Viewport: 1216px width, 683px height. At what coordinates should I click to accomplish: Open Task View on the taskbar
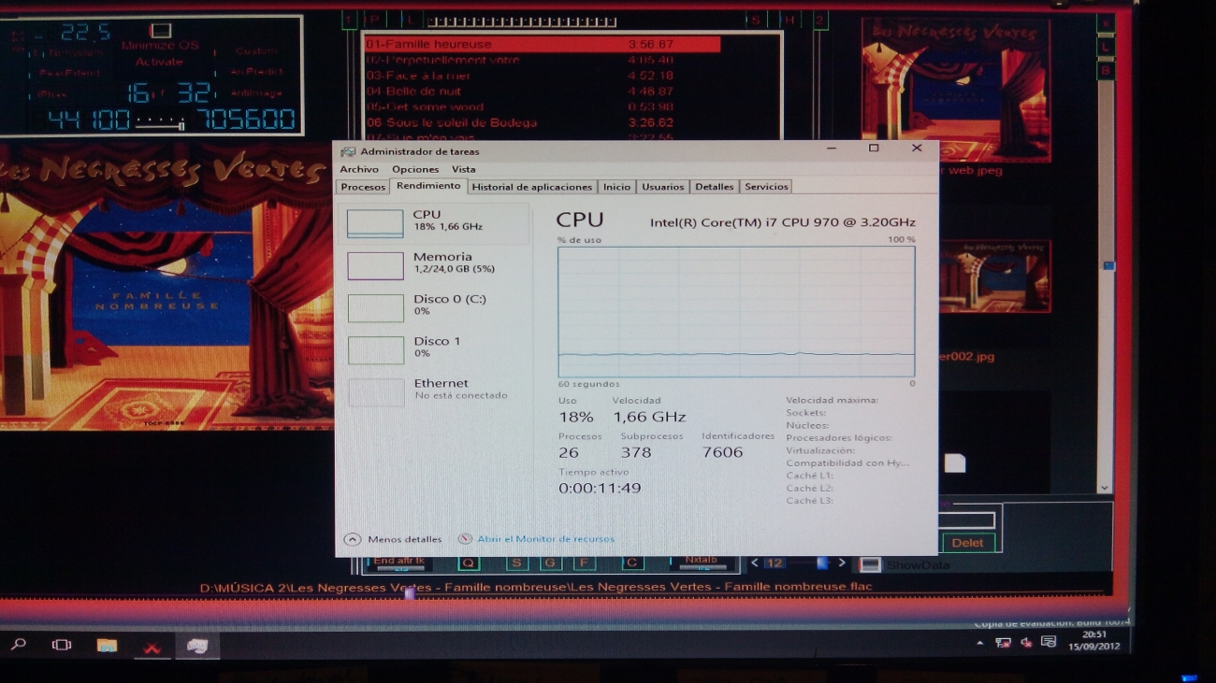tap(62, 645)
